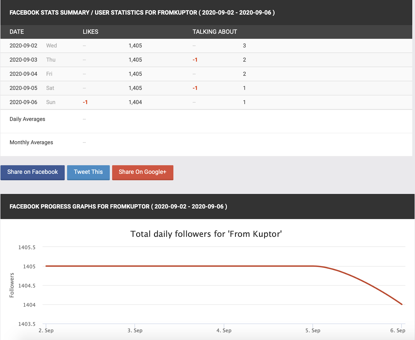Click the Facebook Stats Summary section heading
Image resolution: width=415 pixels, height=340 pixels.
tap(142, 13)
